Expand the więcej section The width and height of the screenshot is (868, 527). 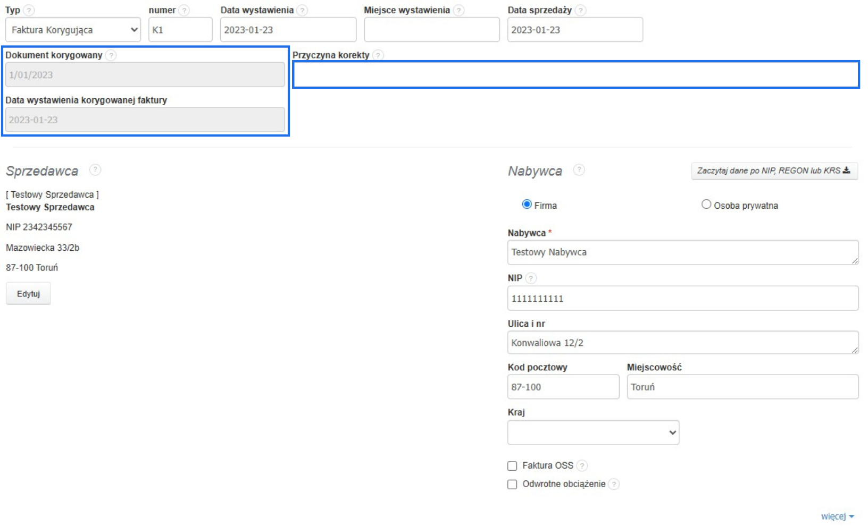point(837,516)
